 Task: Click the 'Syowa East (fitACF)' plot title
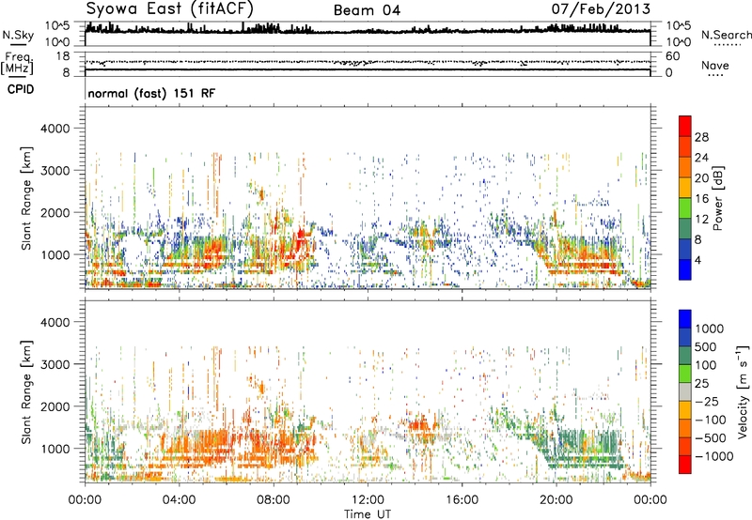coord(170,8)
